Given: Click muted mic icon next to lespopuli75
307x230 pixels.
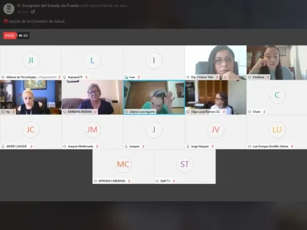Looking at the screenshot, I should [86, 77].
